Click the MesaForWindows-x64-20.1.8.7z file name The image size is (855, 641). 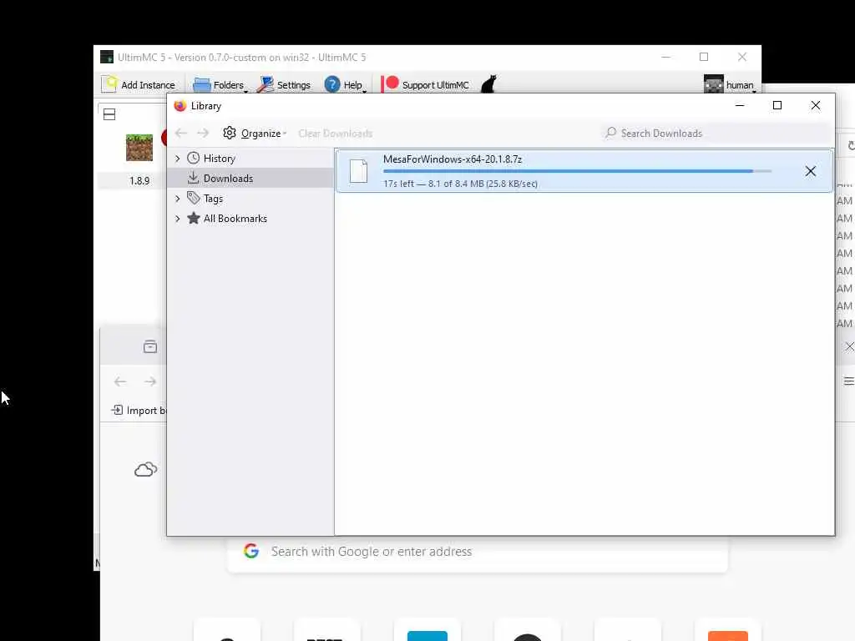(x=452, y=159)
